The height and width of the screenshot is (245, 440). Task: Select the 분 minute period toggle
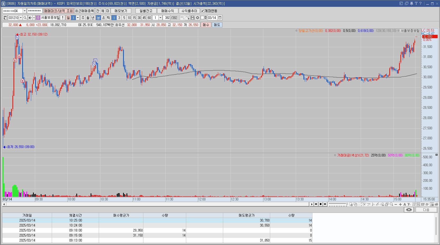click(x=98, y=18)
